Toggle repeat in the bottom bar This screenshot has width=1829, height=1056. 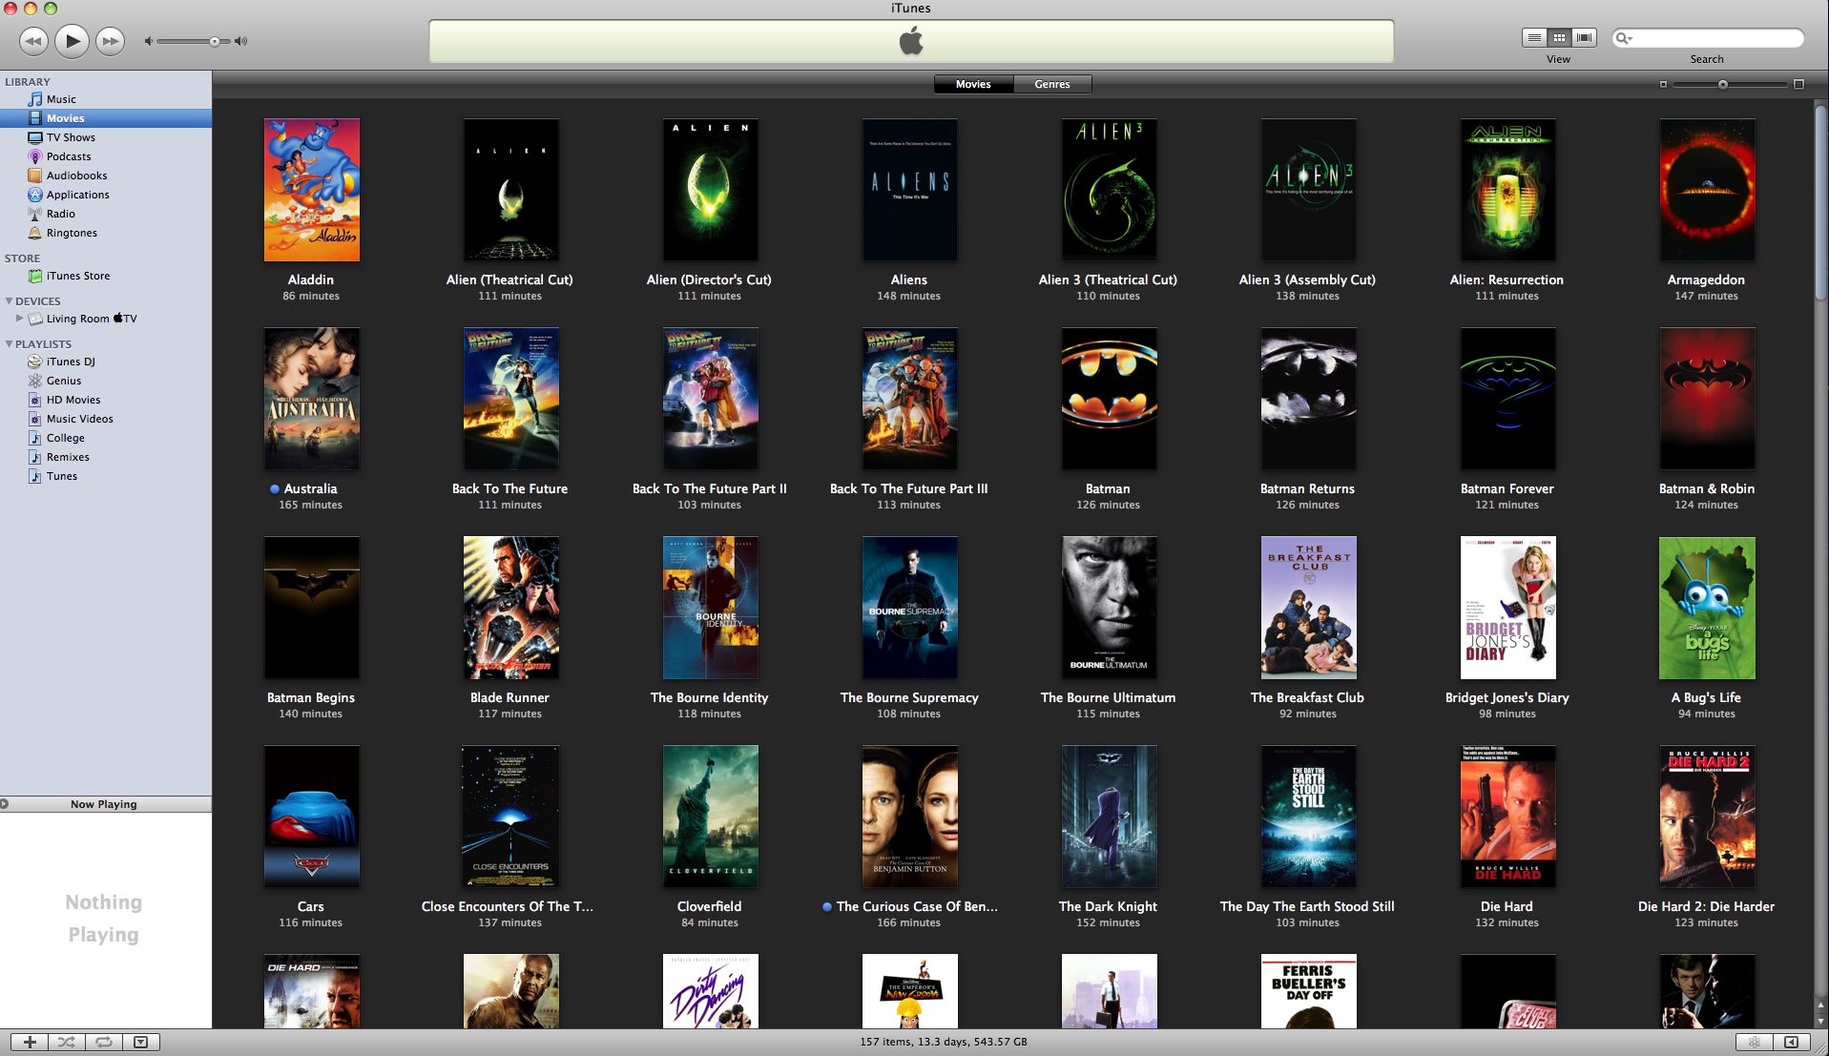[x=104, y=1042]
